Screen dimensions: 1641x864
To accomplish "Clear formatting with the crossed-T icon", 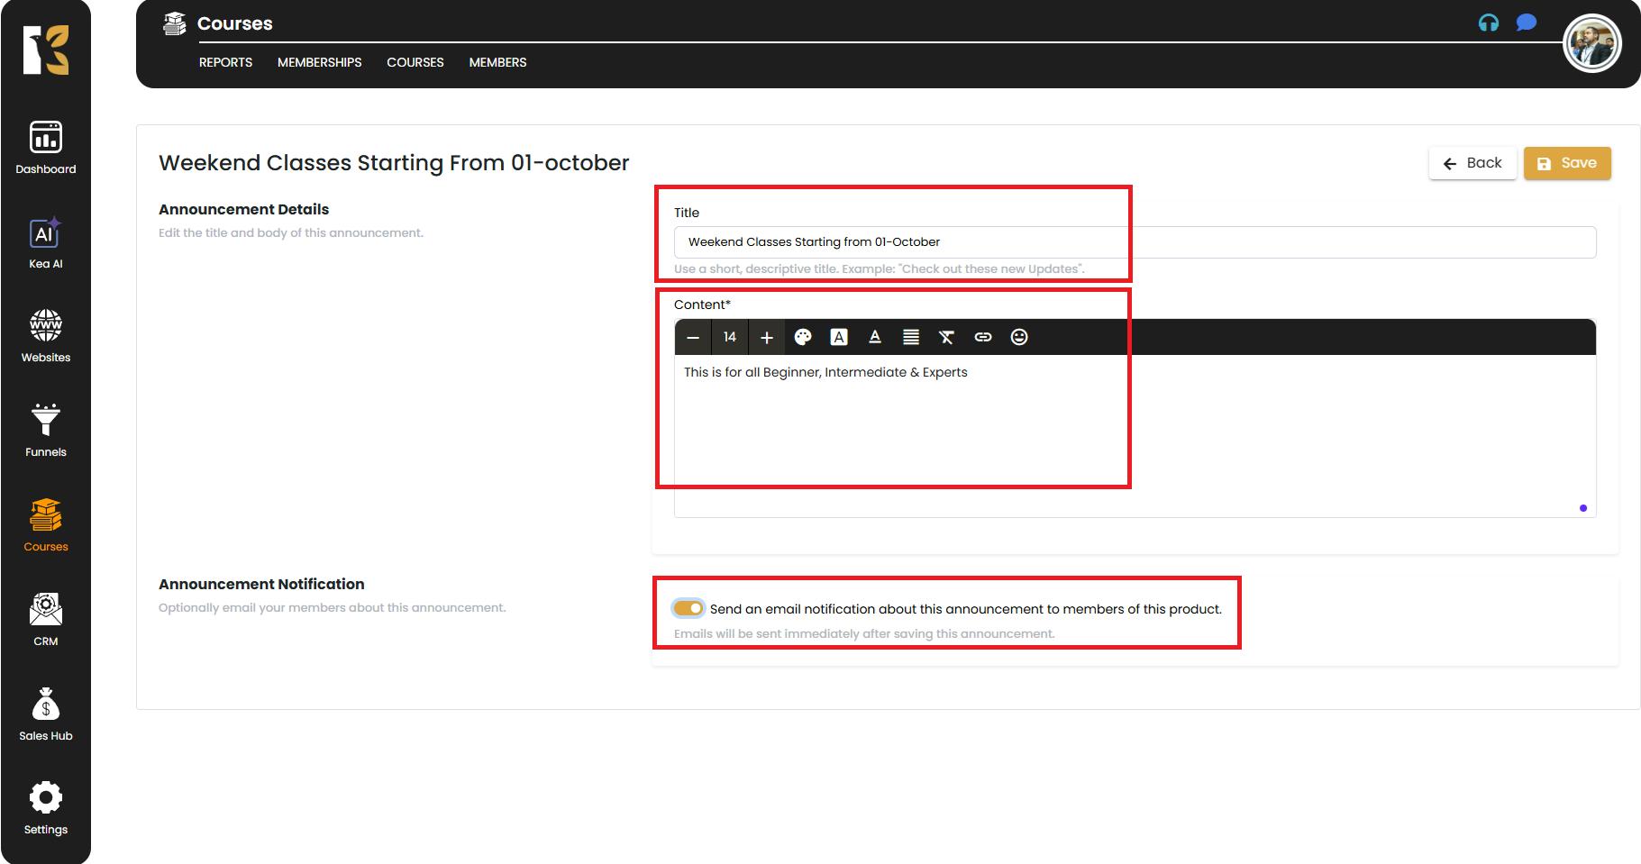I will [x=946, y=337].
